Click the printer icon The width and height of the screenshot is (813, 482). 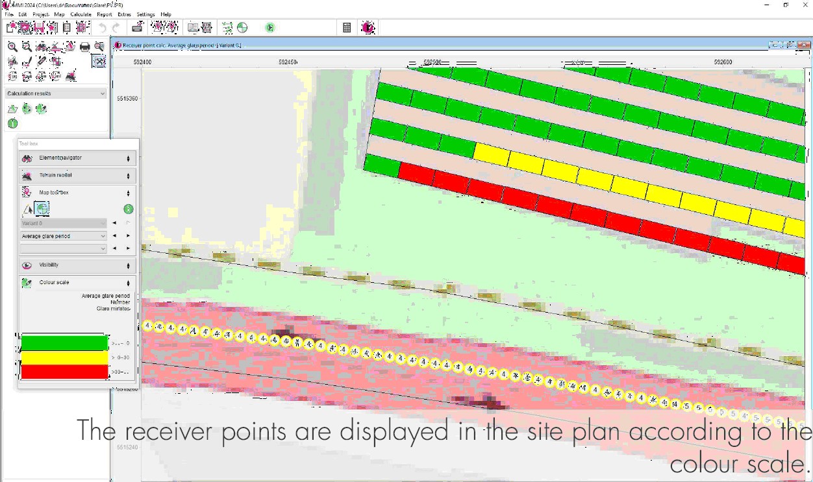(84, 47)
